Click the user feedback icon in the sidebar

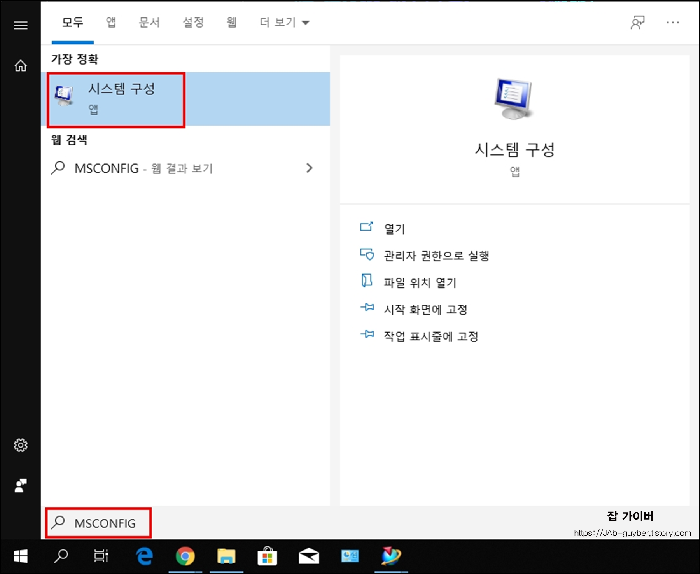pyautogui.click(x=21, y=486)
